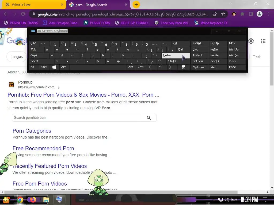Click the horizontal scrollbar at page bottom
The width and height of the screenshot is (274, 205).
click(121, 192)
